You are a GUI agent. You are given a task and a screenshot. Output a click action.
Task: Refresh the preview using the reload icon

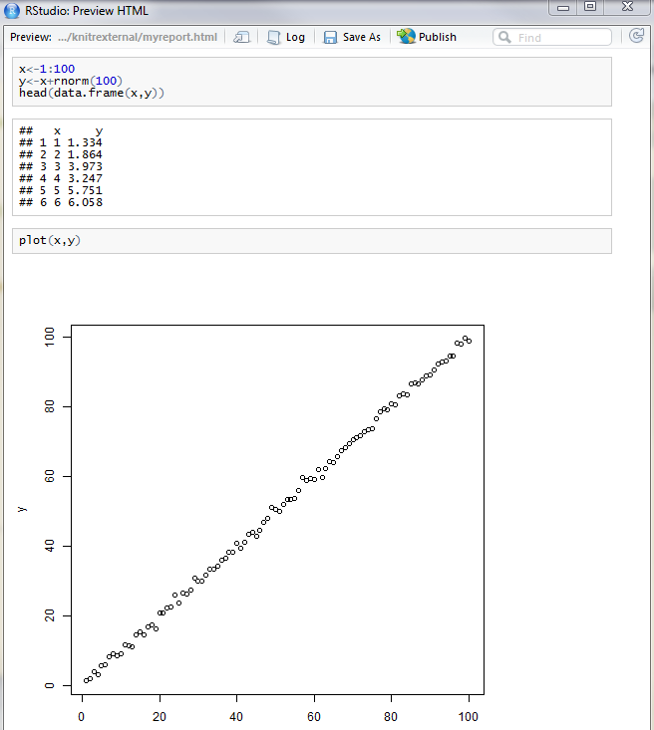pos(637,36)
